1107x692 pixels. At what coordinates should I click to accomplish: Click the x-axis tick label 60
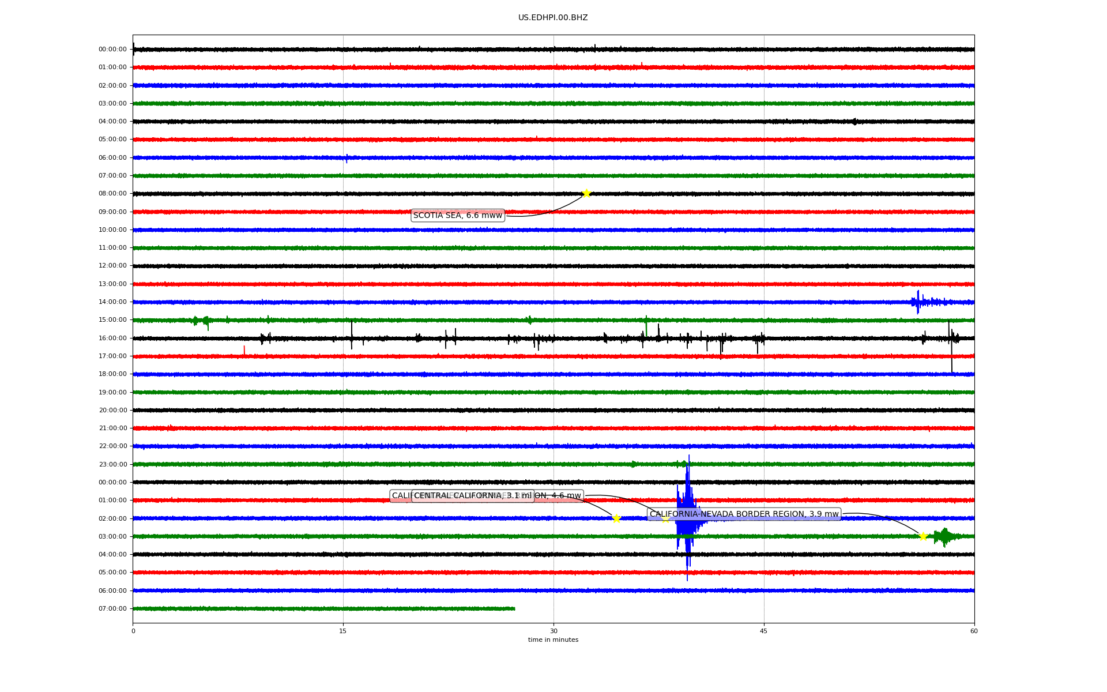974,631
